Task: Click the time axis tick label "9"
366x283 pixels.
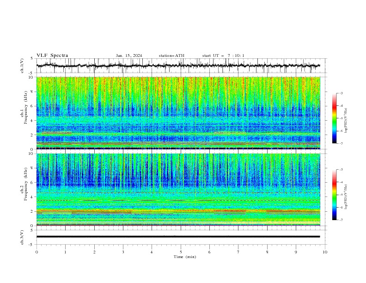Action: point(296,252)
